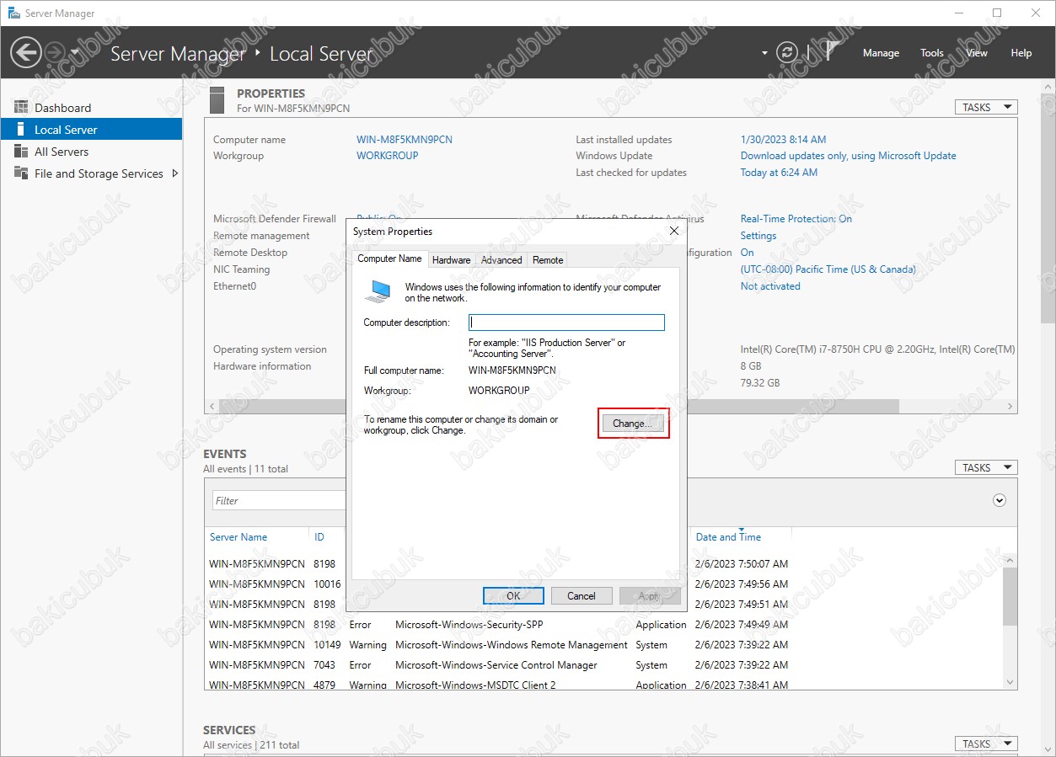The width and height of the screenshot is (1056, 757).
Task: Click the File and Storage Services icon
Action: pos(21,173)
